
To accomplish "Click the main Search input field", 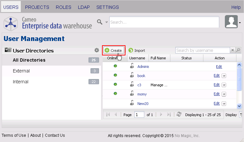I will tap(164, 22).
